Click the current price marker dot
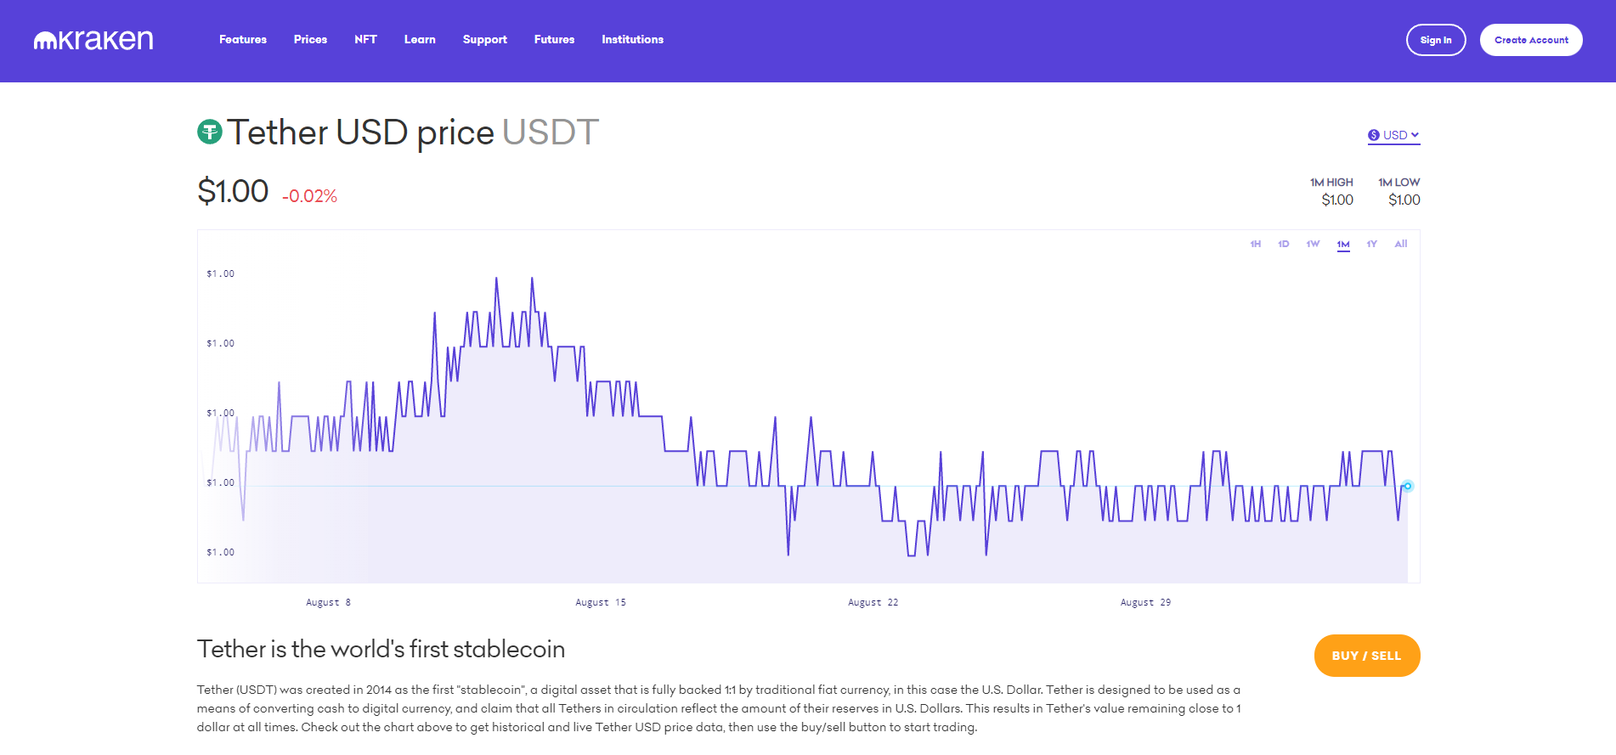Image resolution: width=1616 pixels, height=755 pixels. pyautogui.click(x=1407, y=486)
